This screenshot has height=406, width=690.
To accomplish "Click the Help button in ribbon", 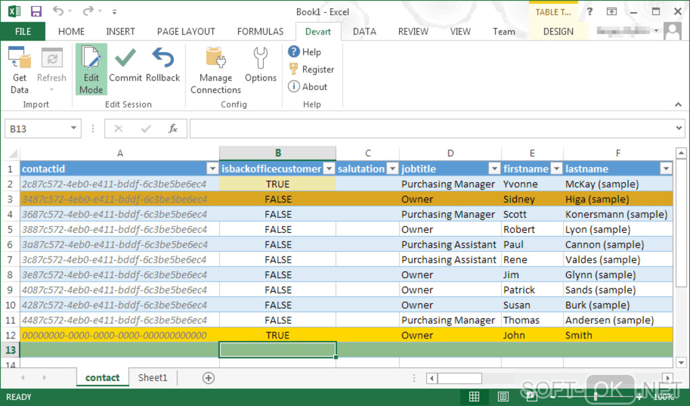I will 304,52.
